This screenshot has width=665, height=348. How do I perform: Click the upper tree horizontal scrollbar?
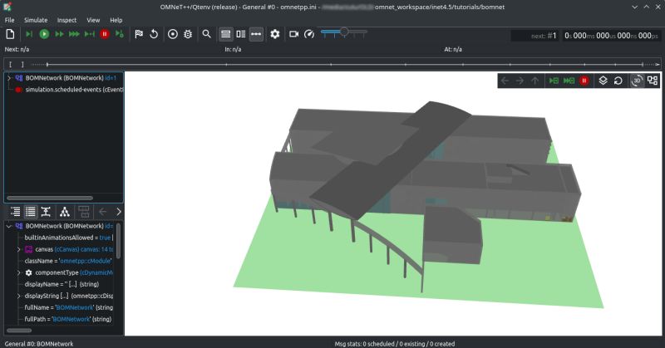(x=50, y=198)
